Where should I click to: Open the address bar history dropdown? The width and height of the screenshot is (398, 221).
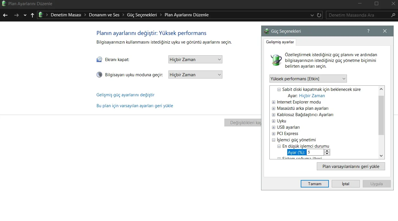click(312, 15)
